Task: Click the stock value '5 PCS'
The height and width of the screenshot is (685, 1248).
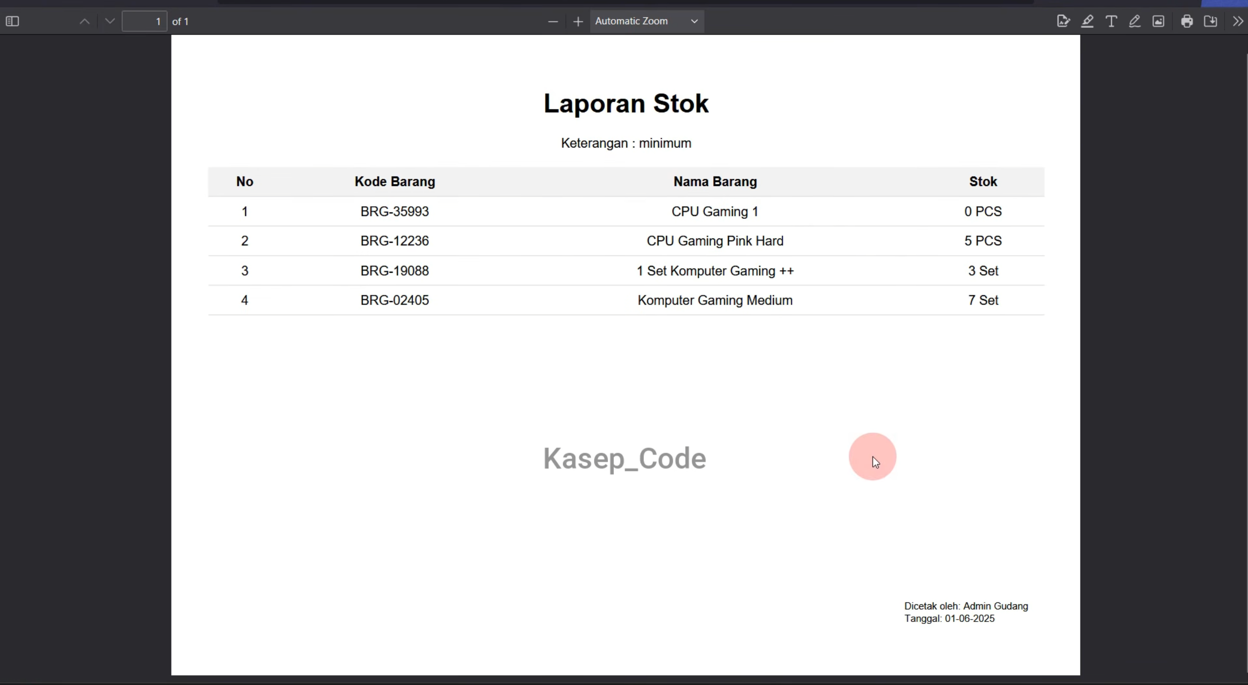Action: coord(983,241)
